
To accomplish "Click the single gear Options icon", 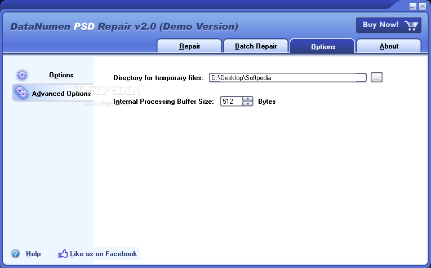I will (x=22, y=75).
